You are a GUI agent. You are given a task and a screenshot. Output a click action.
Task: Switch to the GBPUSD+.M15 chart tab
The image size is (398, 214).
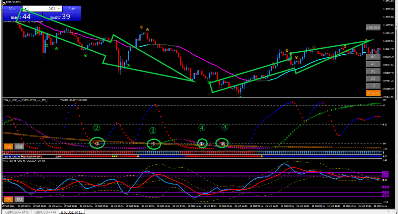click(16, 212)
